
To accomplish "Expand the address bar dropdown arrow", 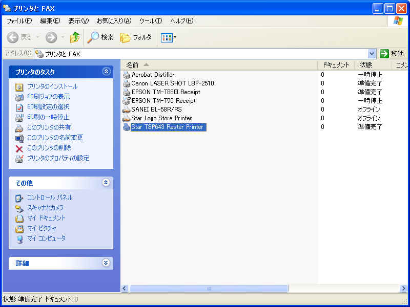I will pyautogui.click(x=372, y=54).
